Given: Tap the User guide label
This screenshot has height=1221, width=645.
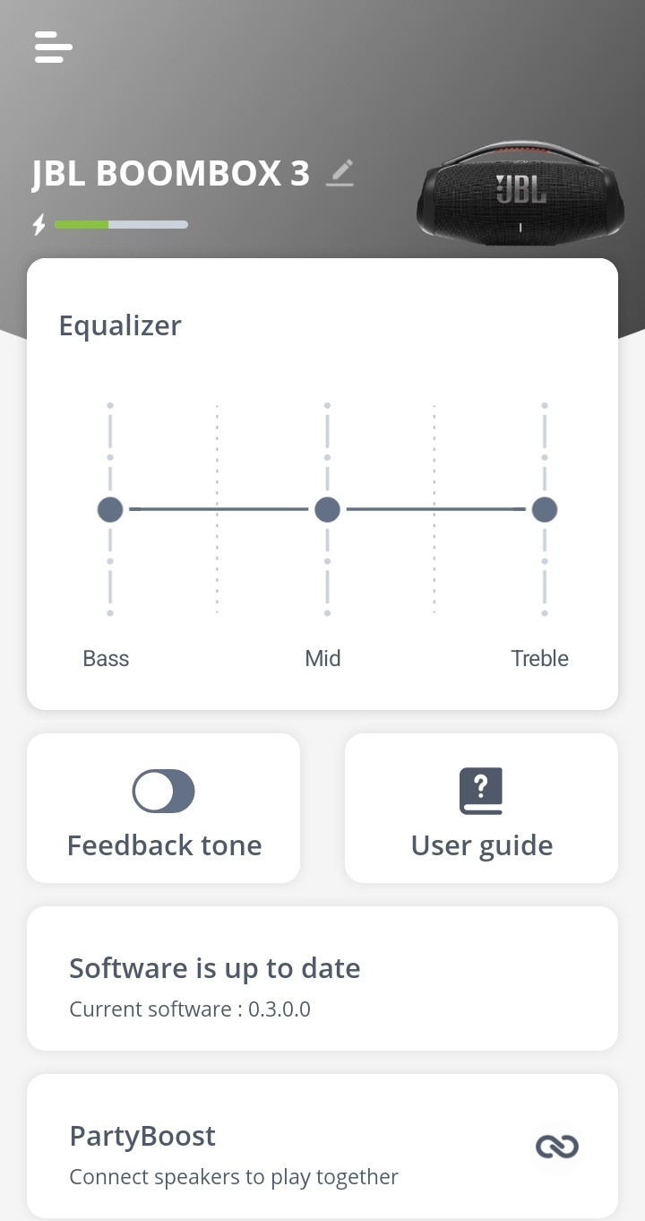Looking at the screenshot, I should (x=482, y=845).
